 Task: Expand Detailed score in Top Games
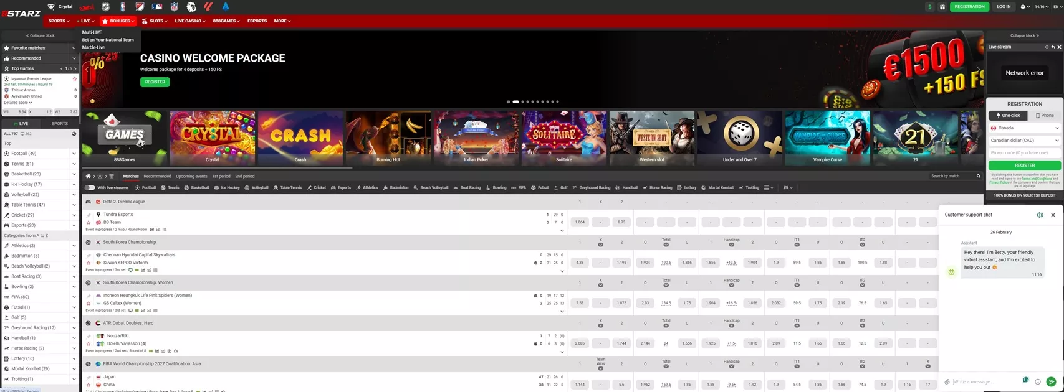[x=17, y=103]
